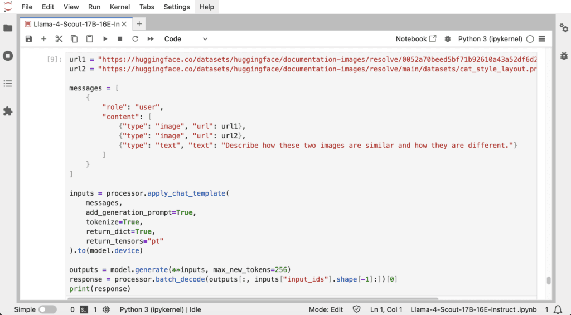Paste cell from clipboard
571x315 pixels.
point(90,39)
